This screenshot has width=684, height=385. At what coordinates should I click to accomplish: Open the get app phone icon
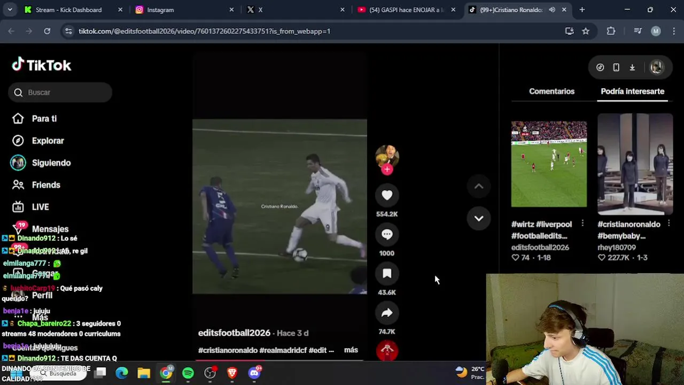616,67
